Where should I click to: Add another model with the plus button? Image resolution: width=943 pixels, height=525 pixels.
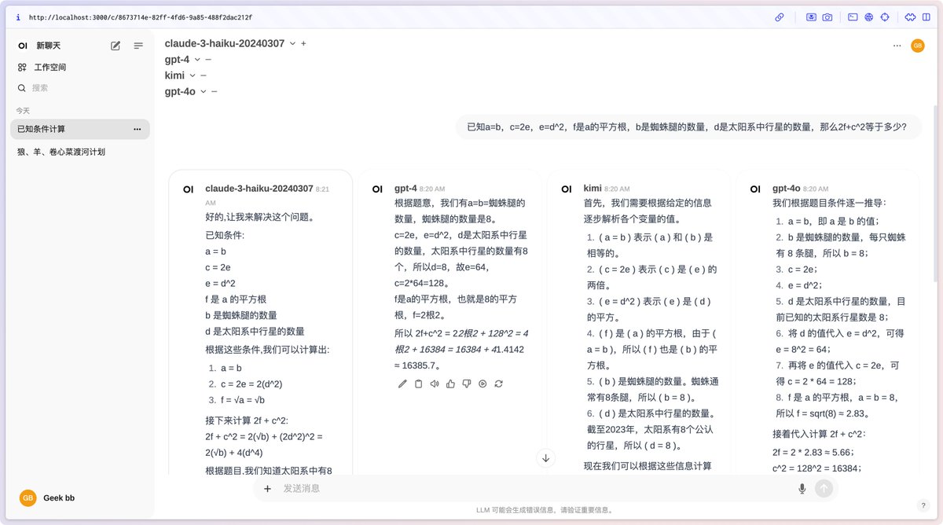point(303,43)
